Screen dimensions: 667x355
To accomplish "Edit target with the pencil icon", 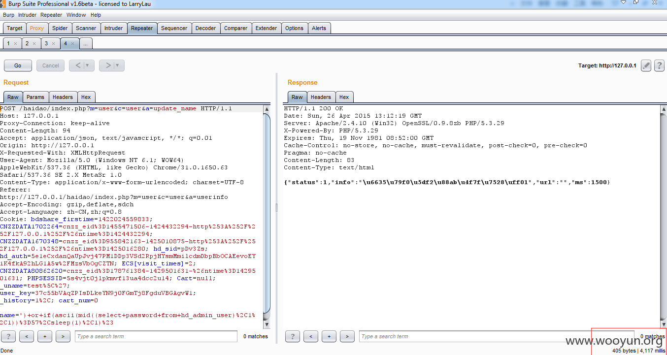I will [x=646, y=65].
